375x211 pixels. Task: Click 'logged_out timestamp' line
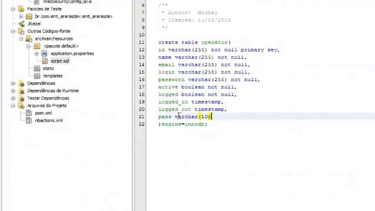point(193,110)
